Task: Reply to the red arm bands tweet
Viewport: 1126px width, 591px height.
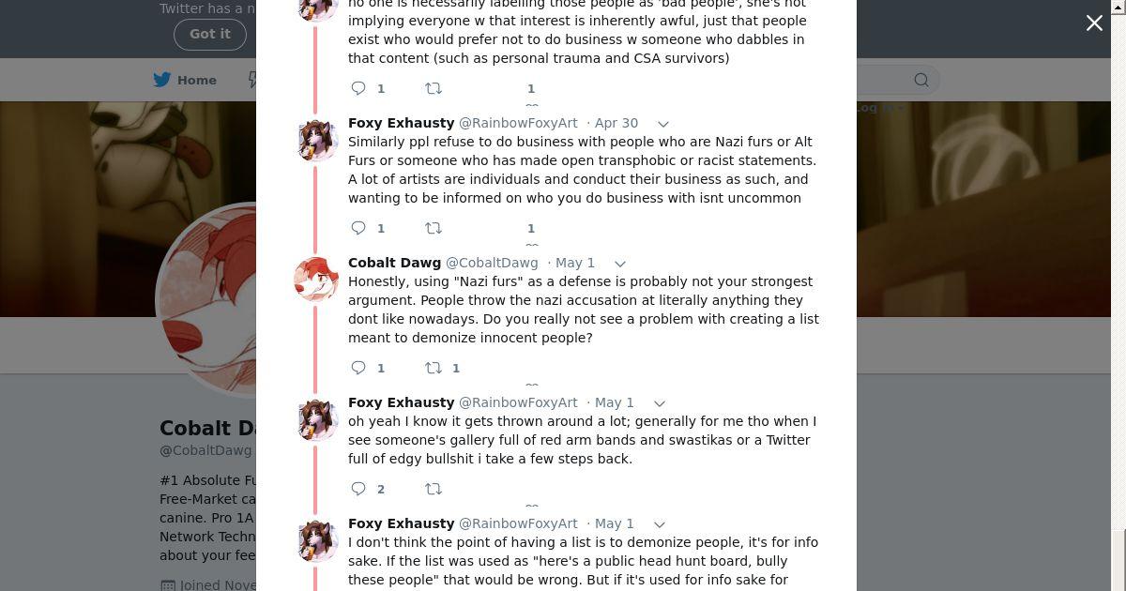Action: click(358, 489)
